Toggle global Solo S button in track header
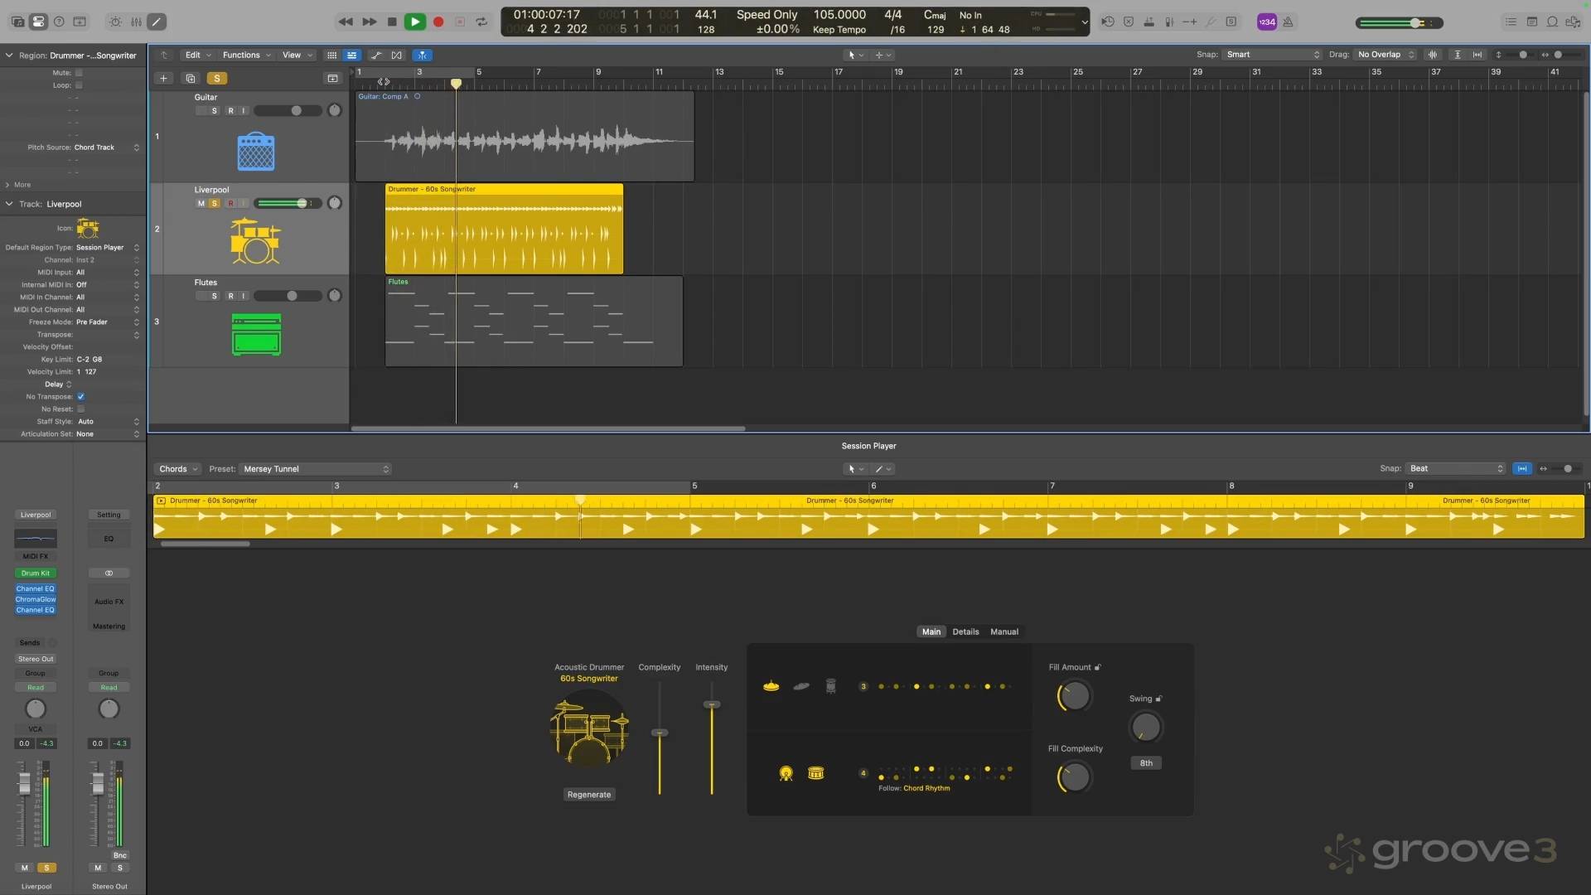 tap(217, 78)
